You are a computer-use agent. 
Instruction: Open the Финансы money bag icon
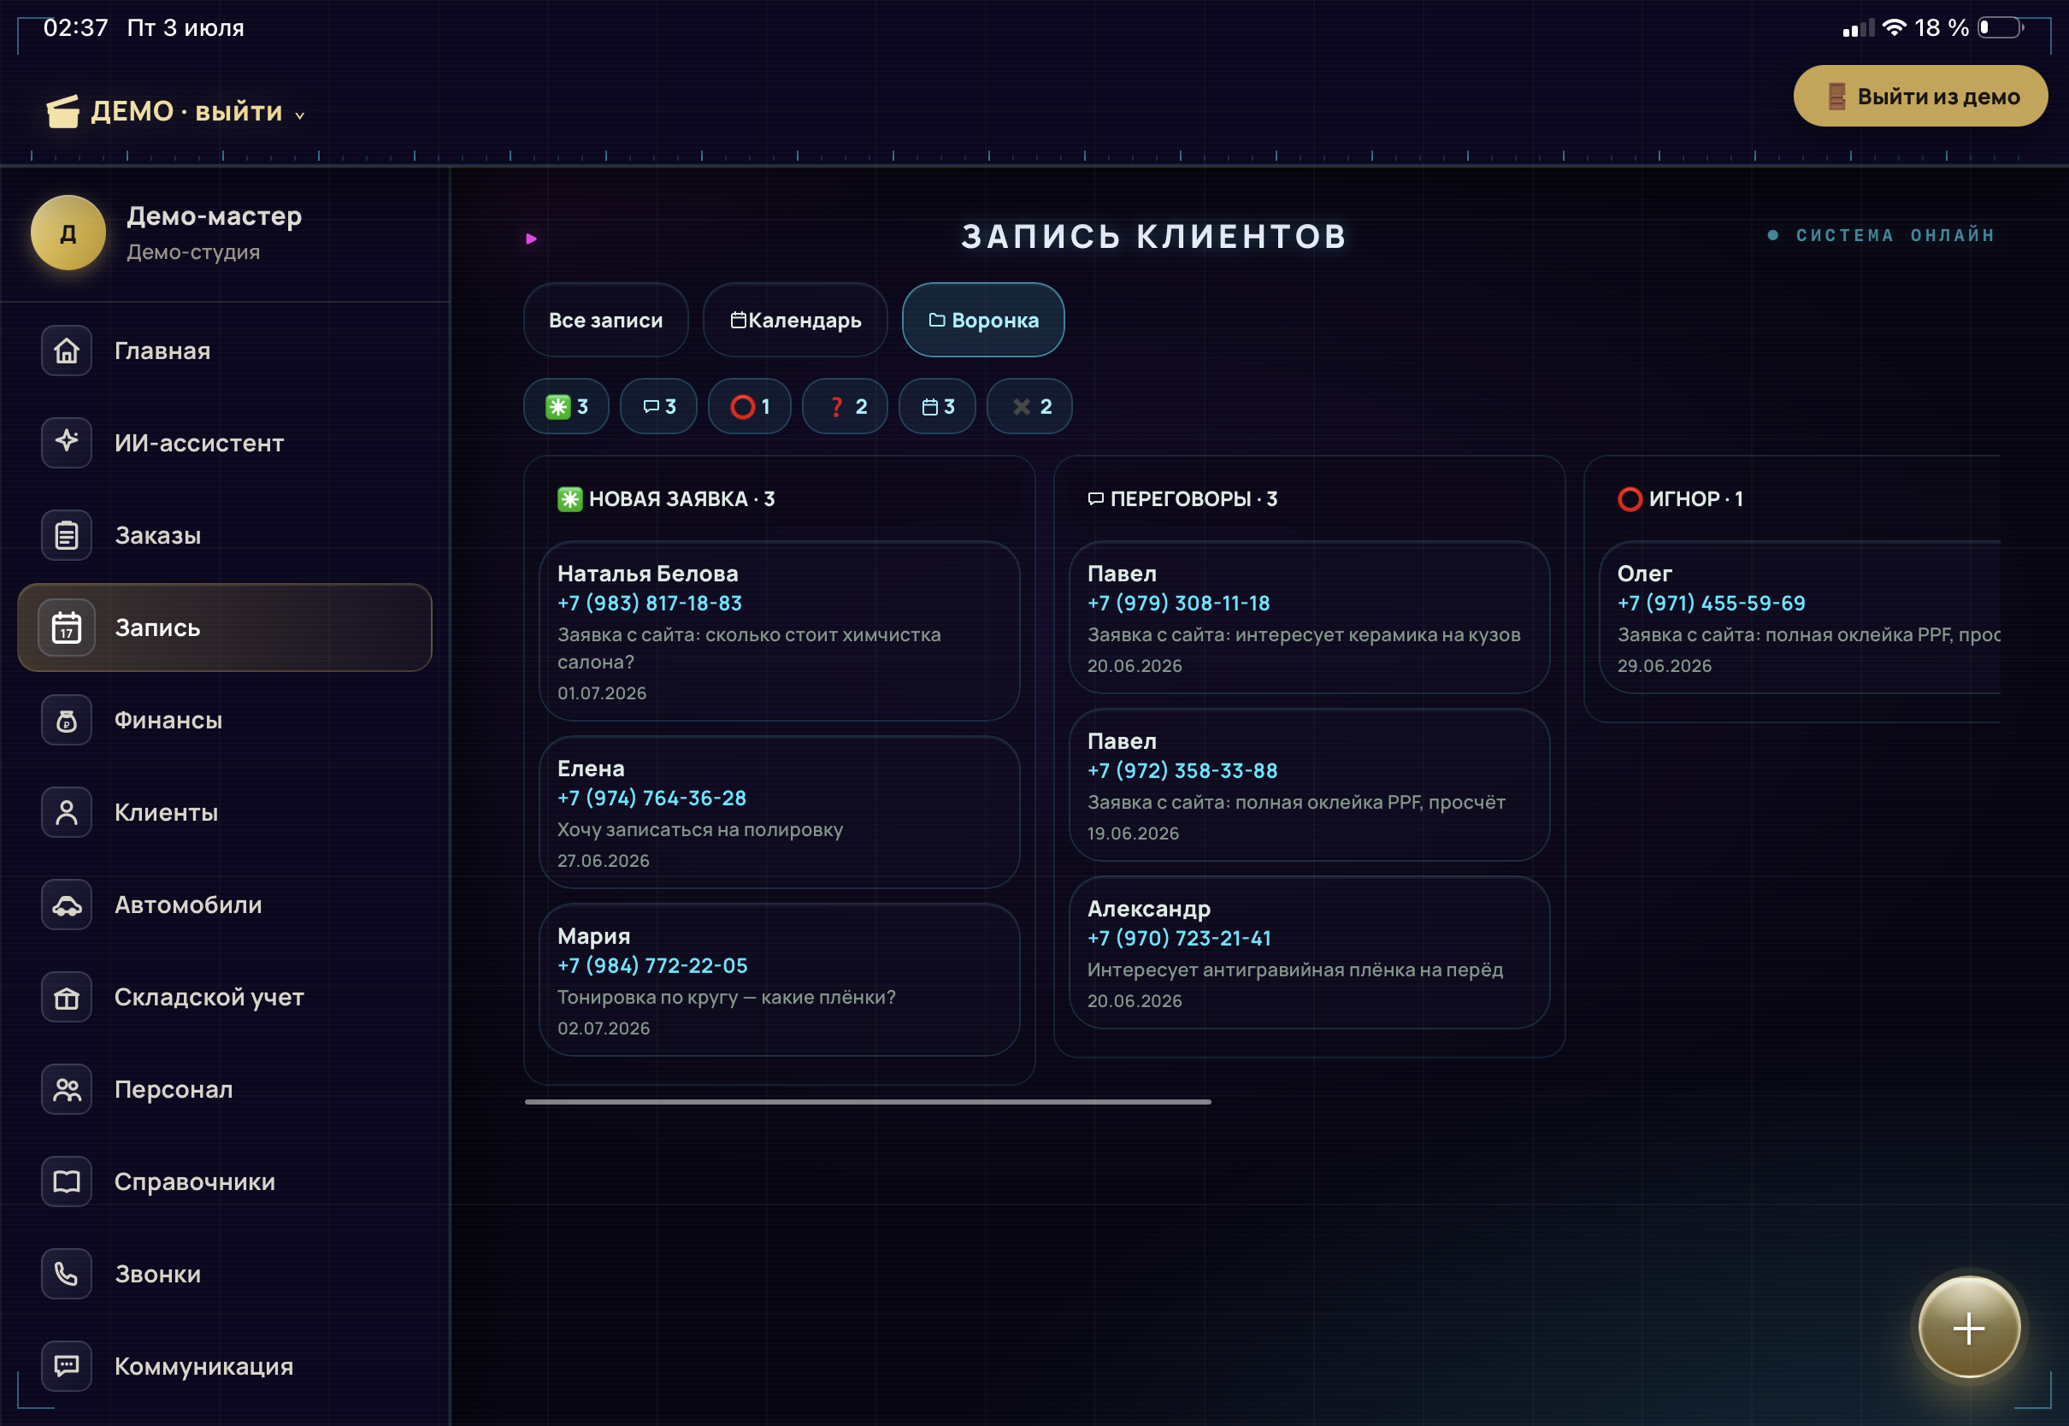click(x=66, y=720)
